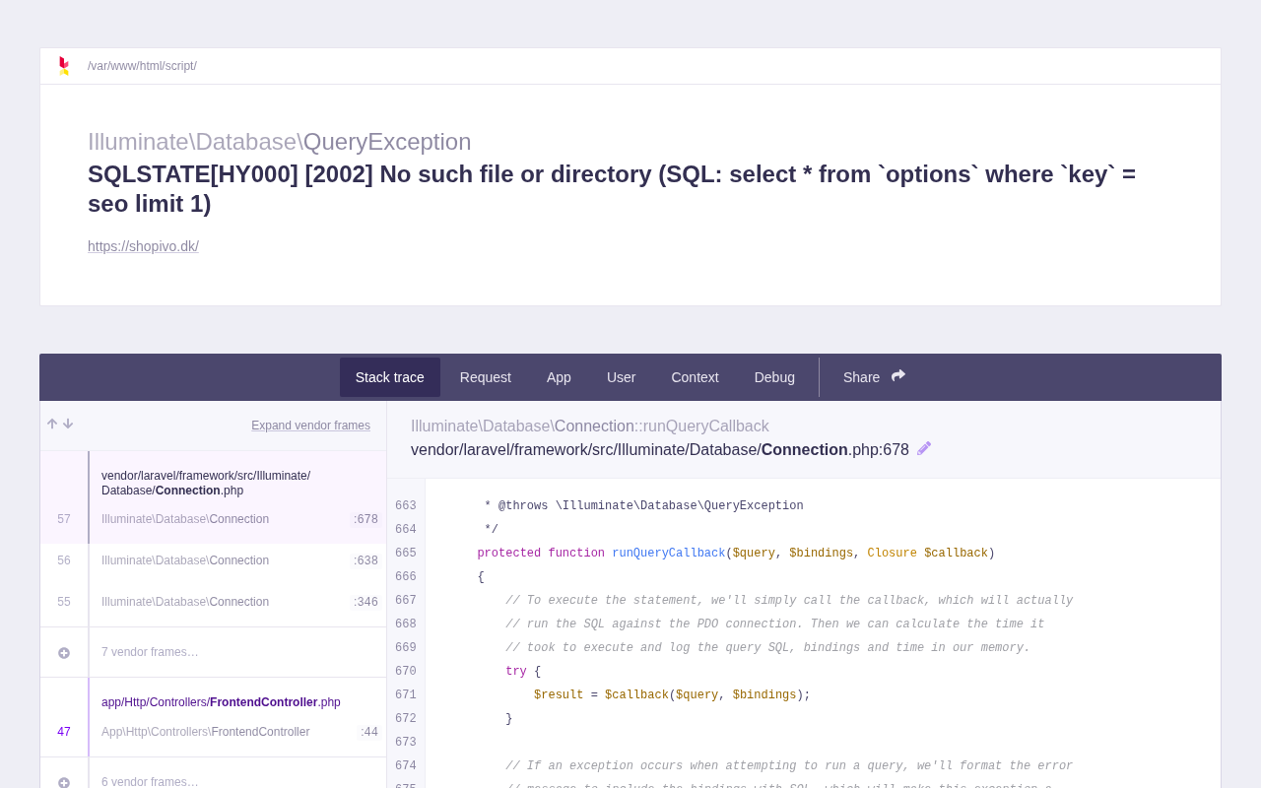The width and height of the screenshot is (1261, 788).
Task: Click the share arrow icon
Action: click(x=898, y=376)
